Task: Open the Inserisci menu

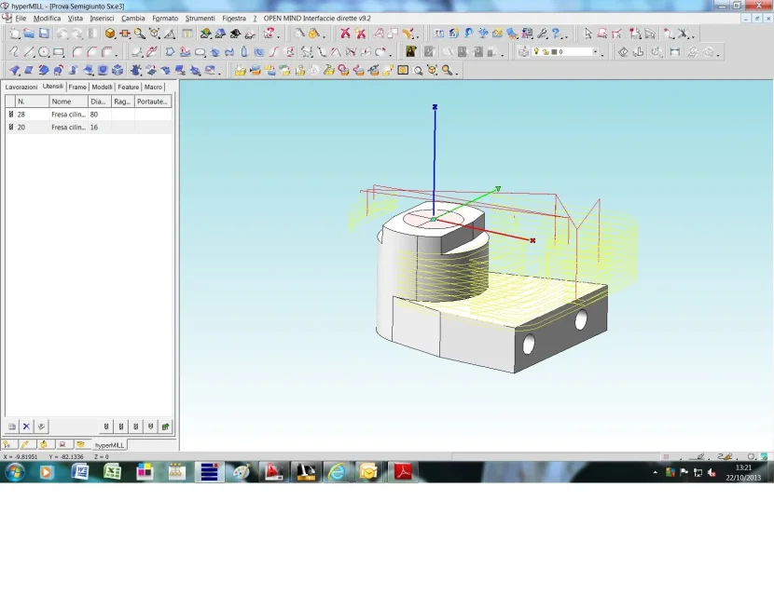Action: click(102, 19)
